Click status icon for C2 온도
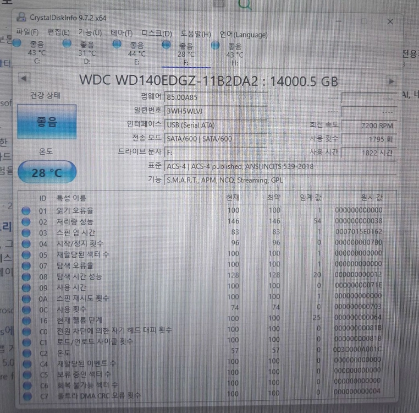419x413 pixels. [27, 354]
